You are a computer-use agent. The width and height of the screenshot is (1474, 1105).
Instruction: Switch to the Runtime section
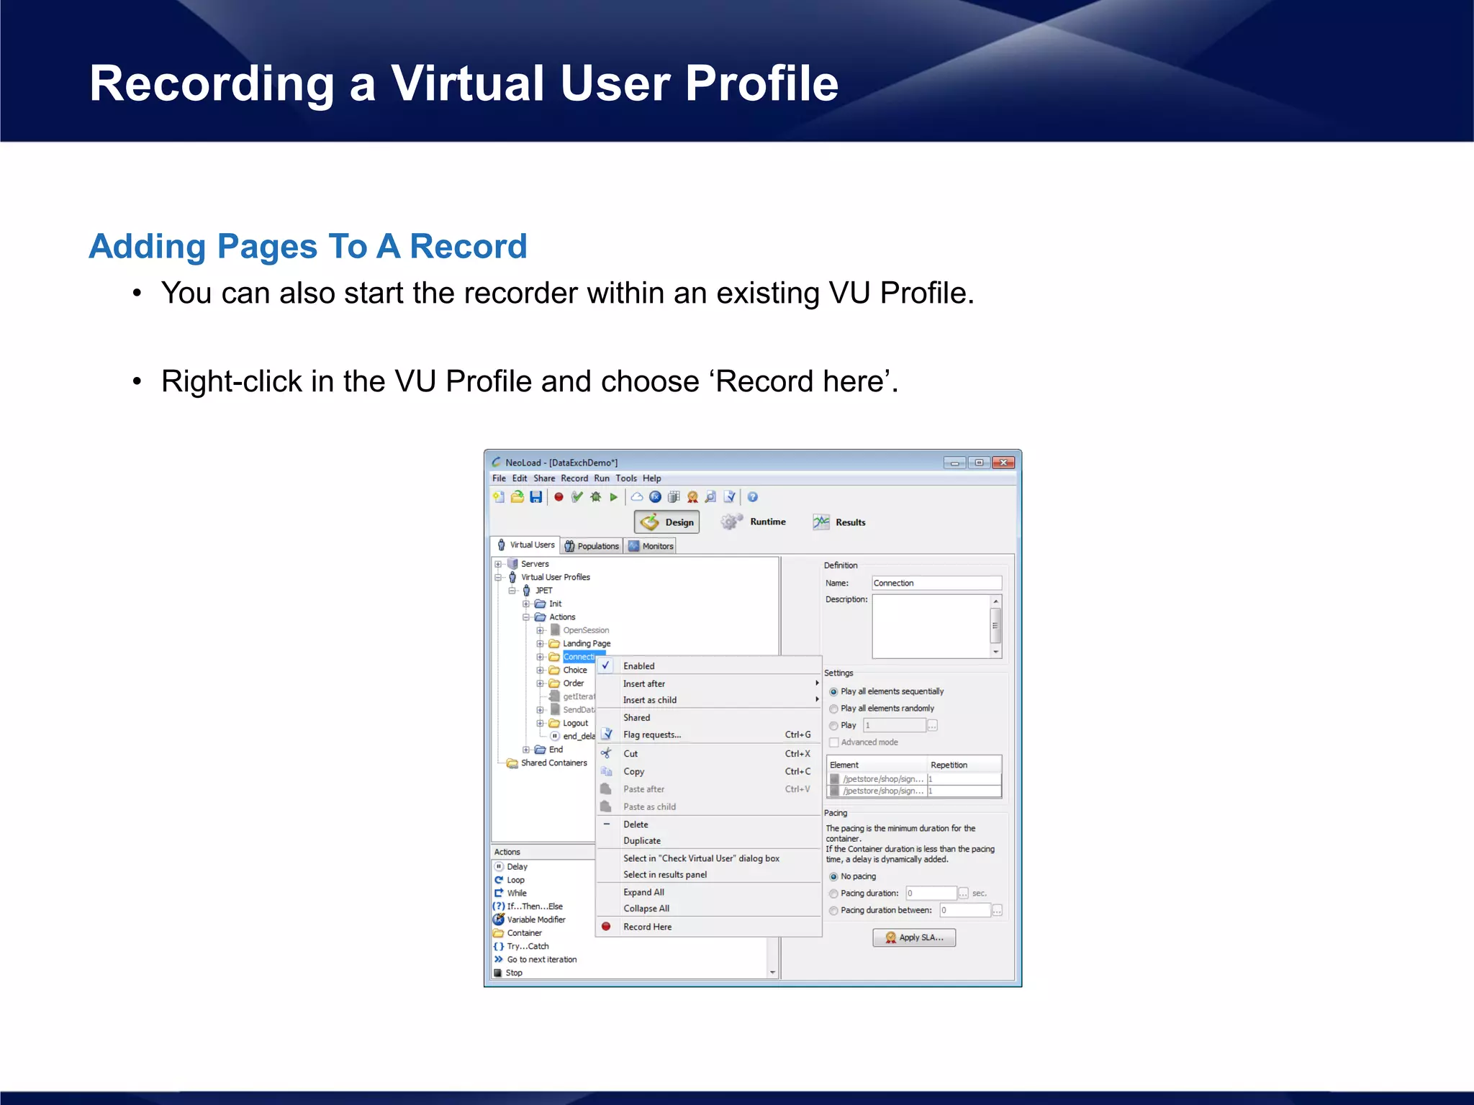[754, 522]
